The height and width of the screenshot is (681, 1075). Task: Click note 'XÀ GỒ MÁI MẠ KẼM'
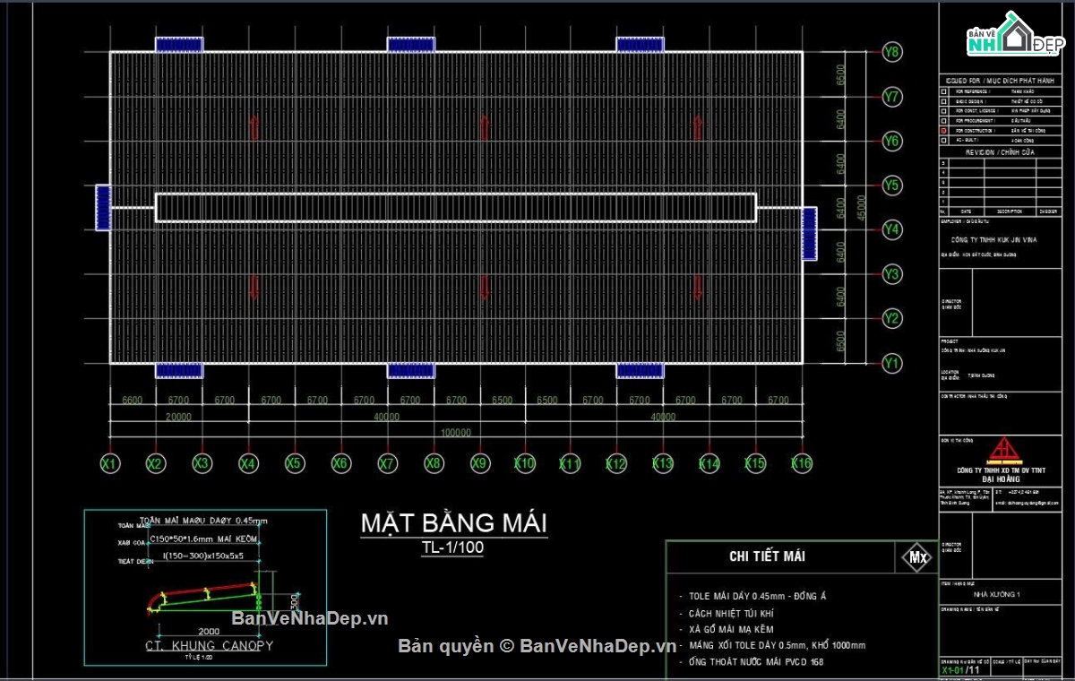click(x=731, y=630)
